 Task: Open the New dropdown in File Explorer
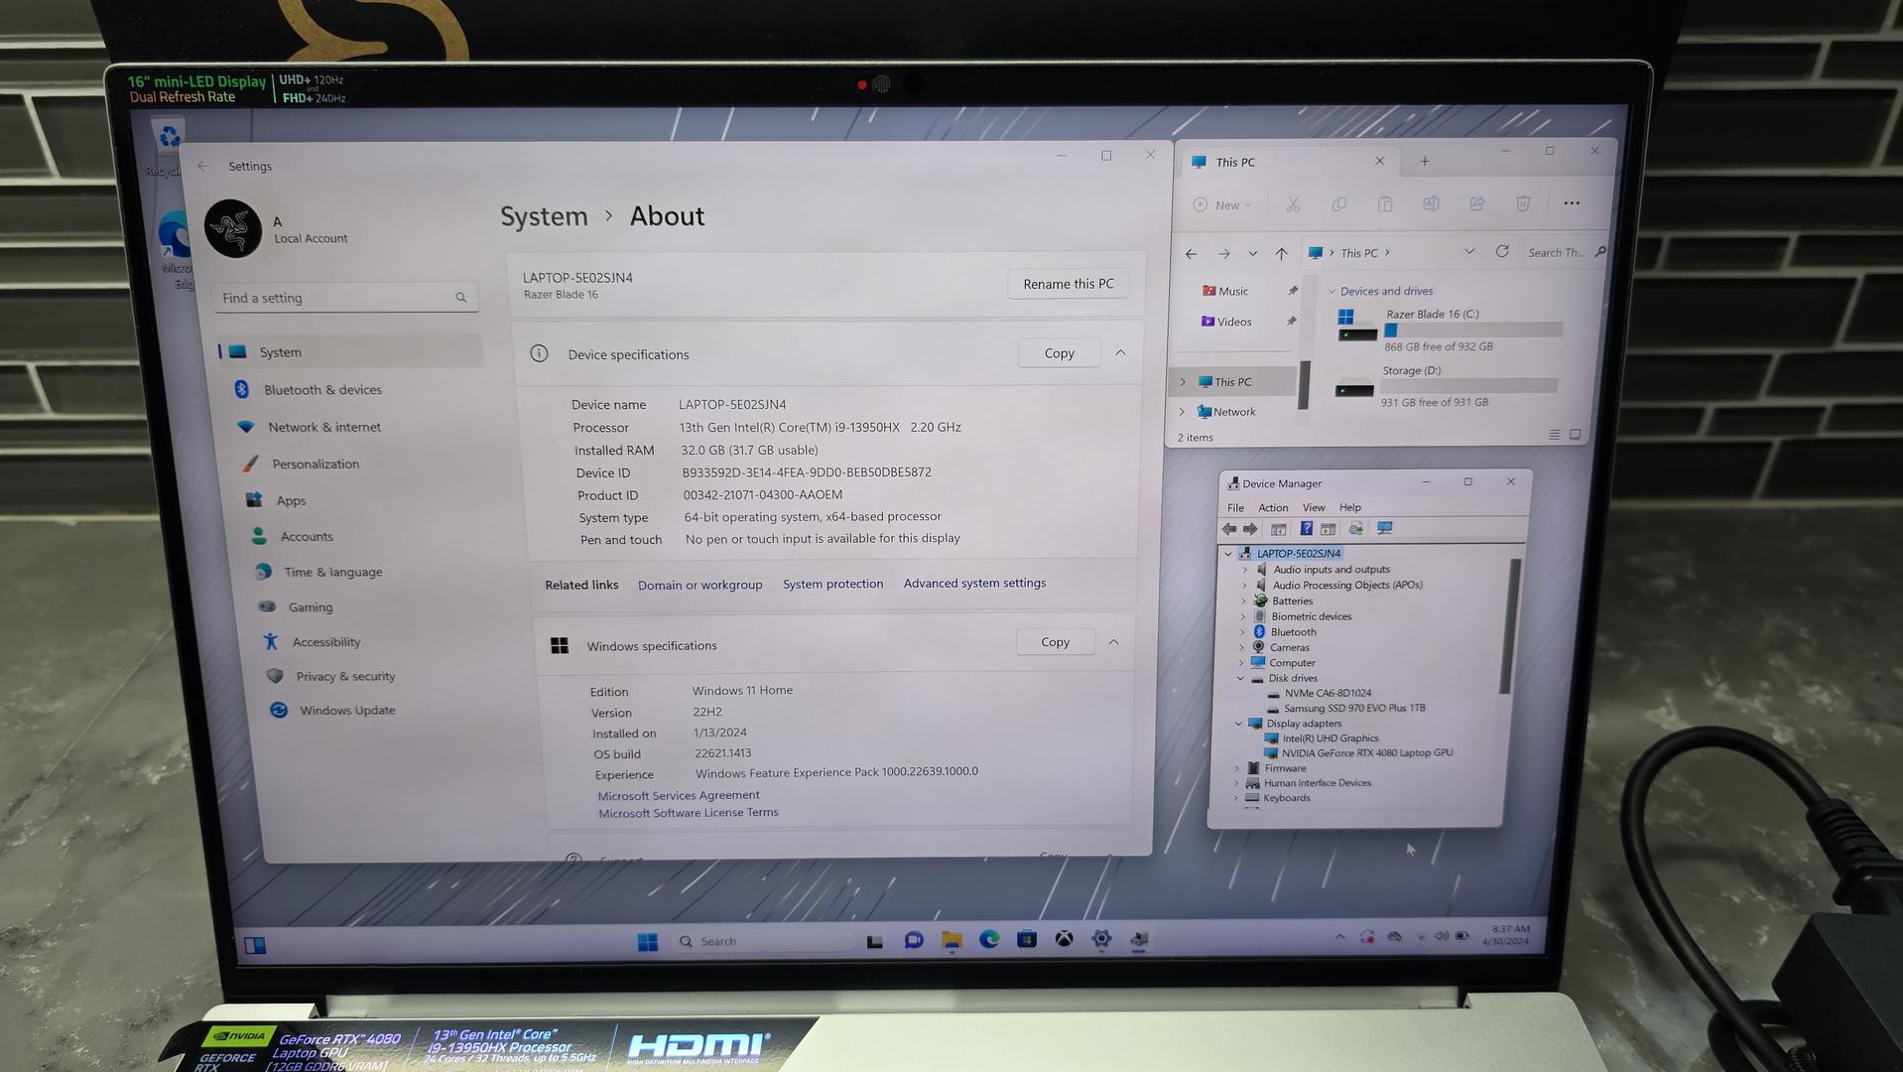pos(1222,204)
